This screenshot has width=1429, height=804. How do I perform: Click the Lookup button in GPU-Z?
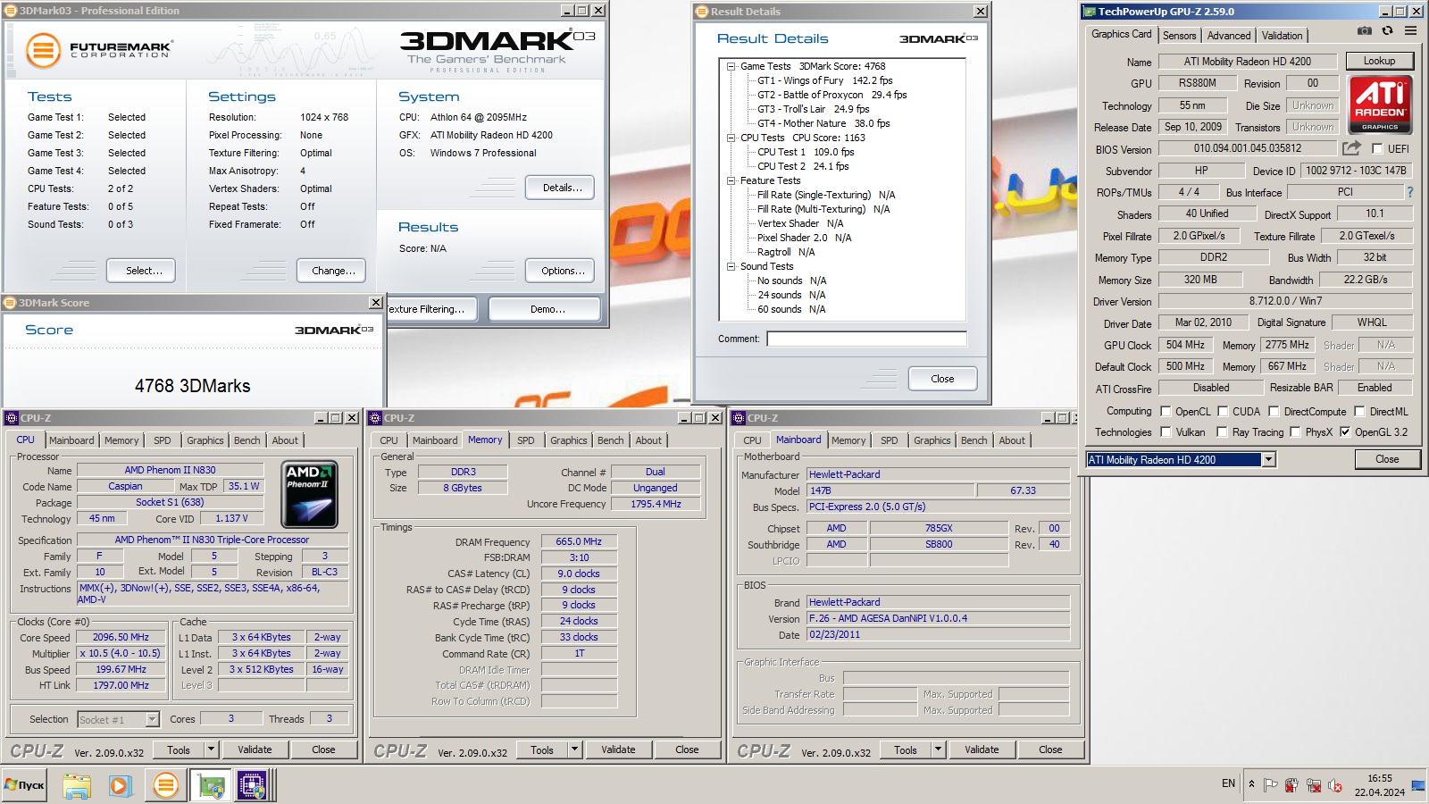coord(1379,61)
